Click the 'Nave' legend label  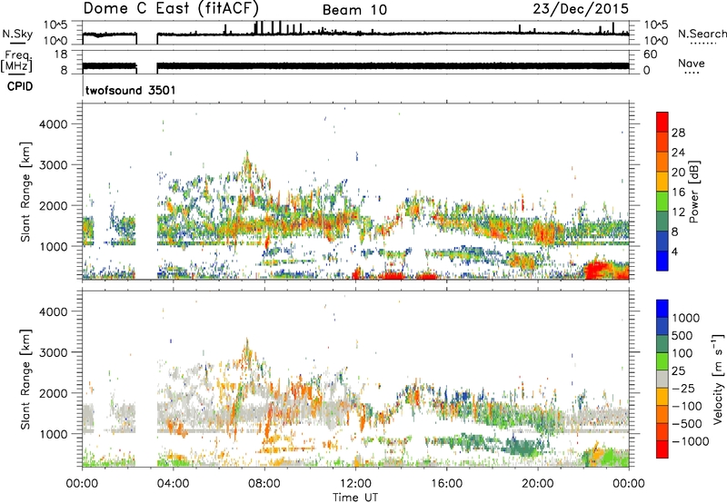(x=692, y=63)
